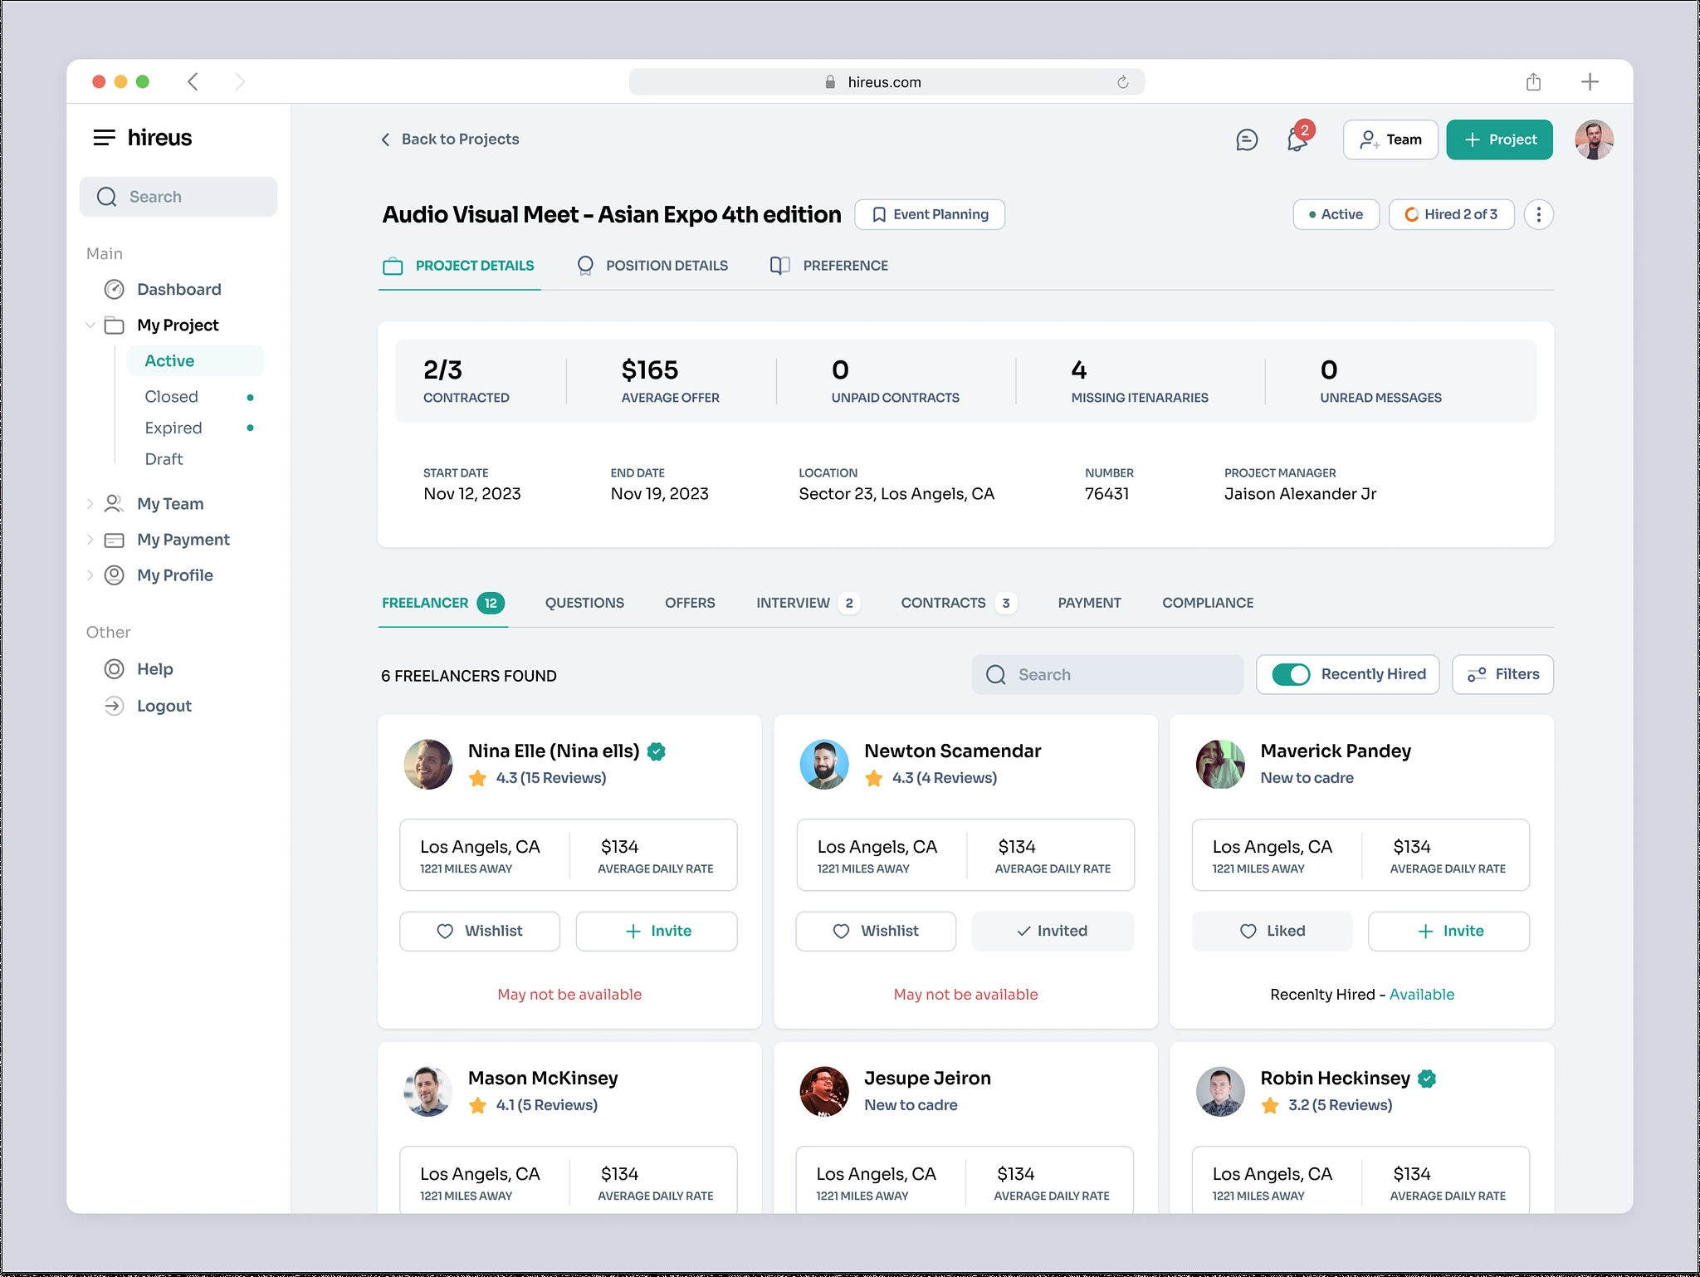Click the Team button
The image size is (1700, 1277).
pyautogui.click(x=1390, y=139)
